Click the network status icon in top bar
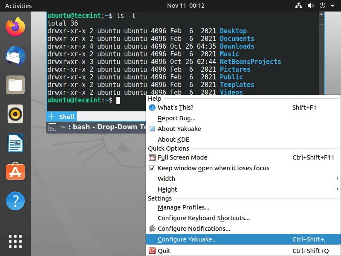341x256 pixels. click(x=298, y=6)
